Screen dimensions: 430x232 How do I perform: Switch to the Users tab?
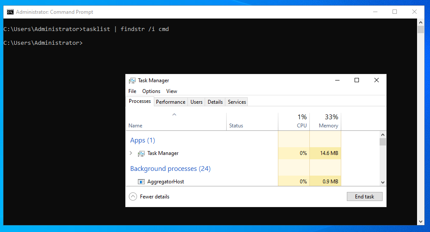coord(196,102)
